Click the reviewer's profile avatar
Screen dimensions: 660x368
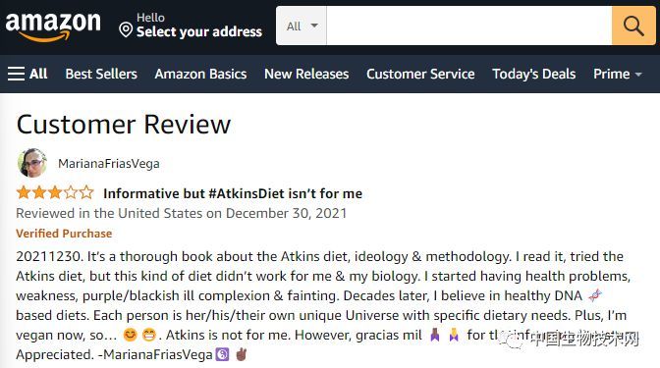[x=32, y=163]
